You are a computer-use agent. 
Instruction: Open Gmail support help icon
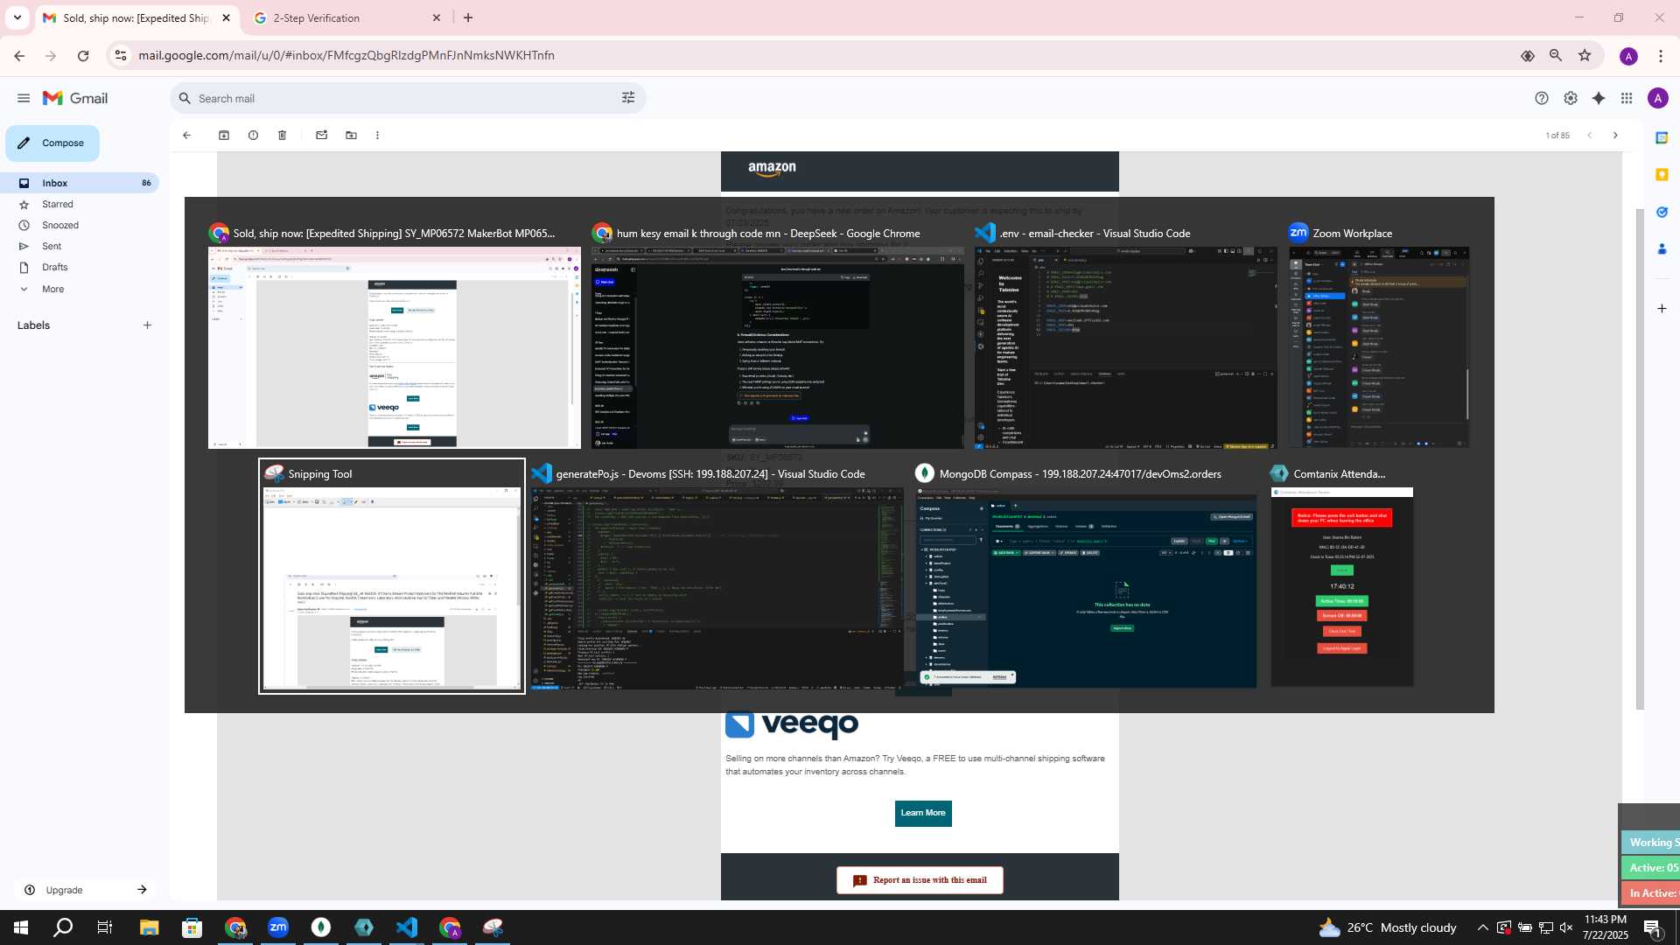tap(1542, 98)
